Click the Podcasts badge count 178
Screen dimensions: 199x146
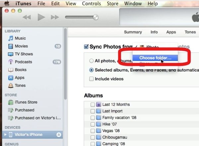[x=57, y=62]
